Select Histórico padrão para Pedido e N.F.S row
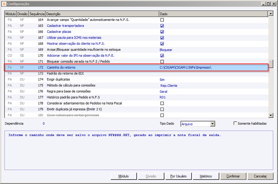 point(136,98)
